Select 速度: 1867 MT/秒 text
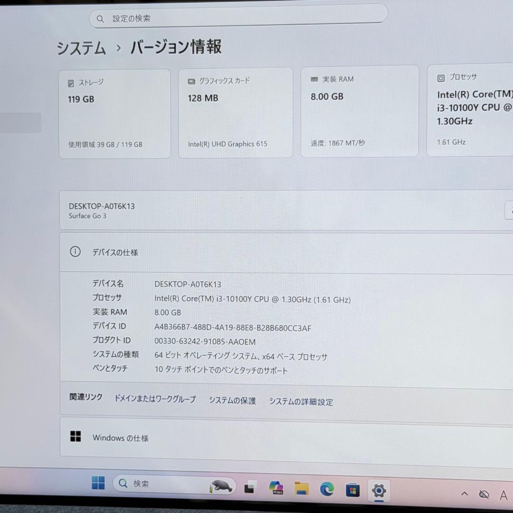The height and width of the screenshot is (513, 513). pyautogui.click(x=338, y=143)
